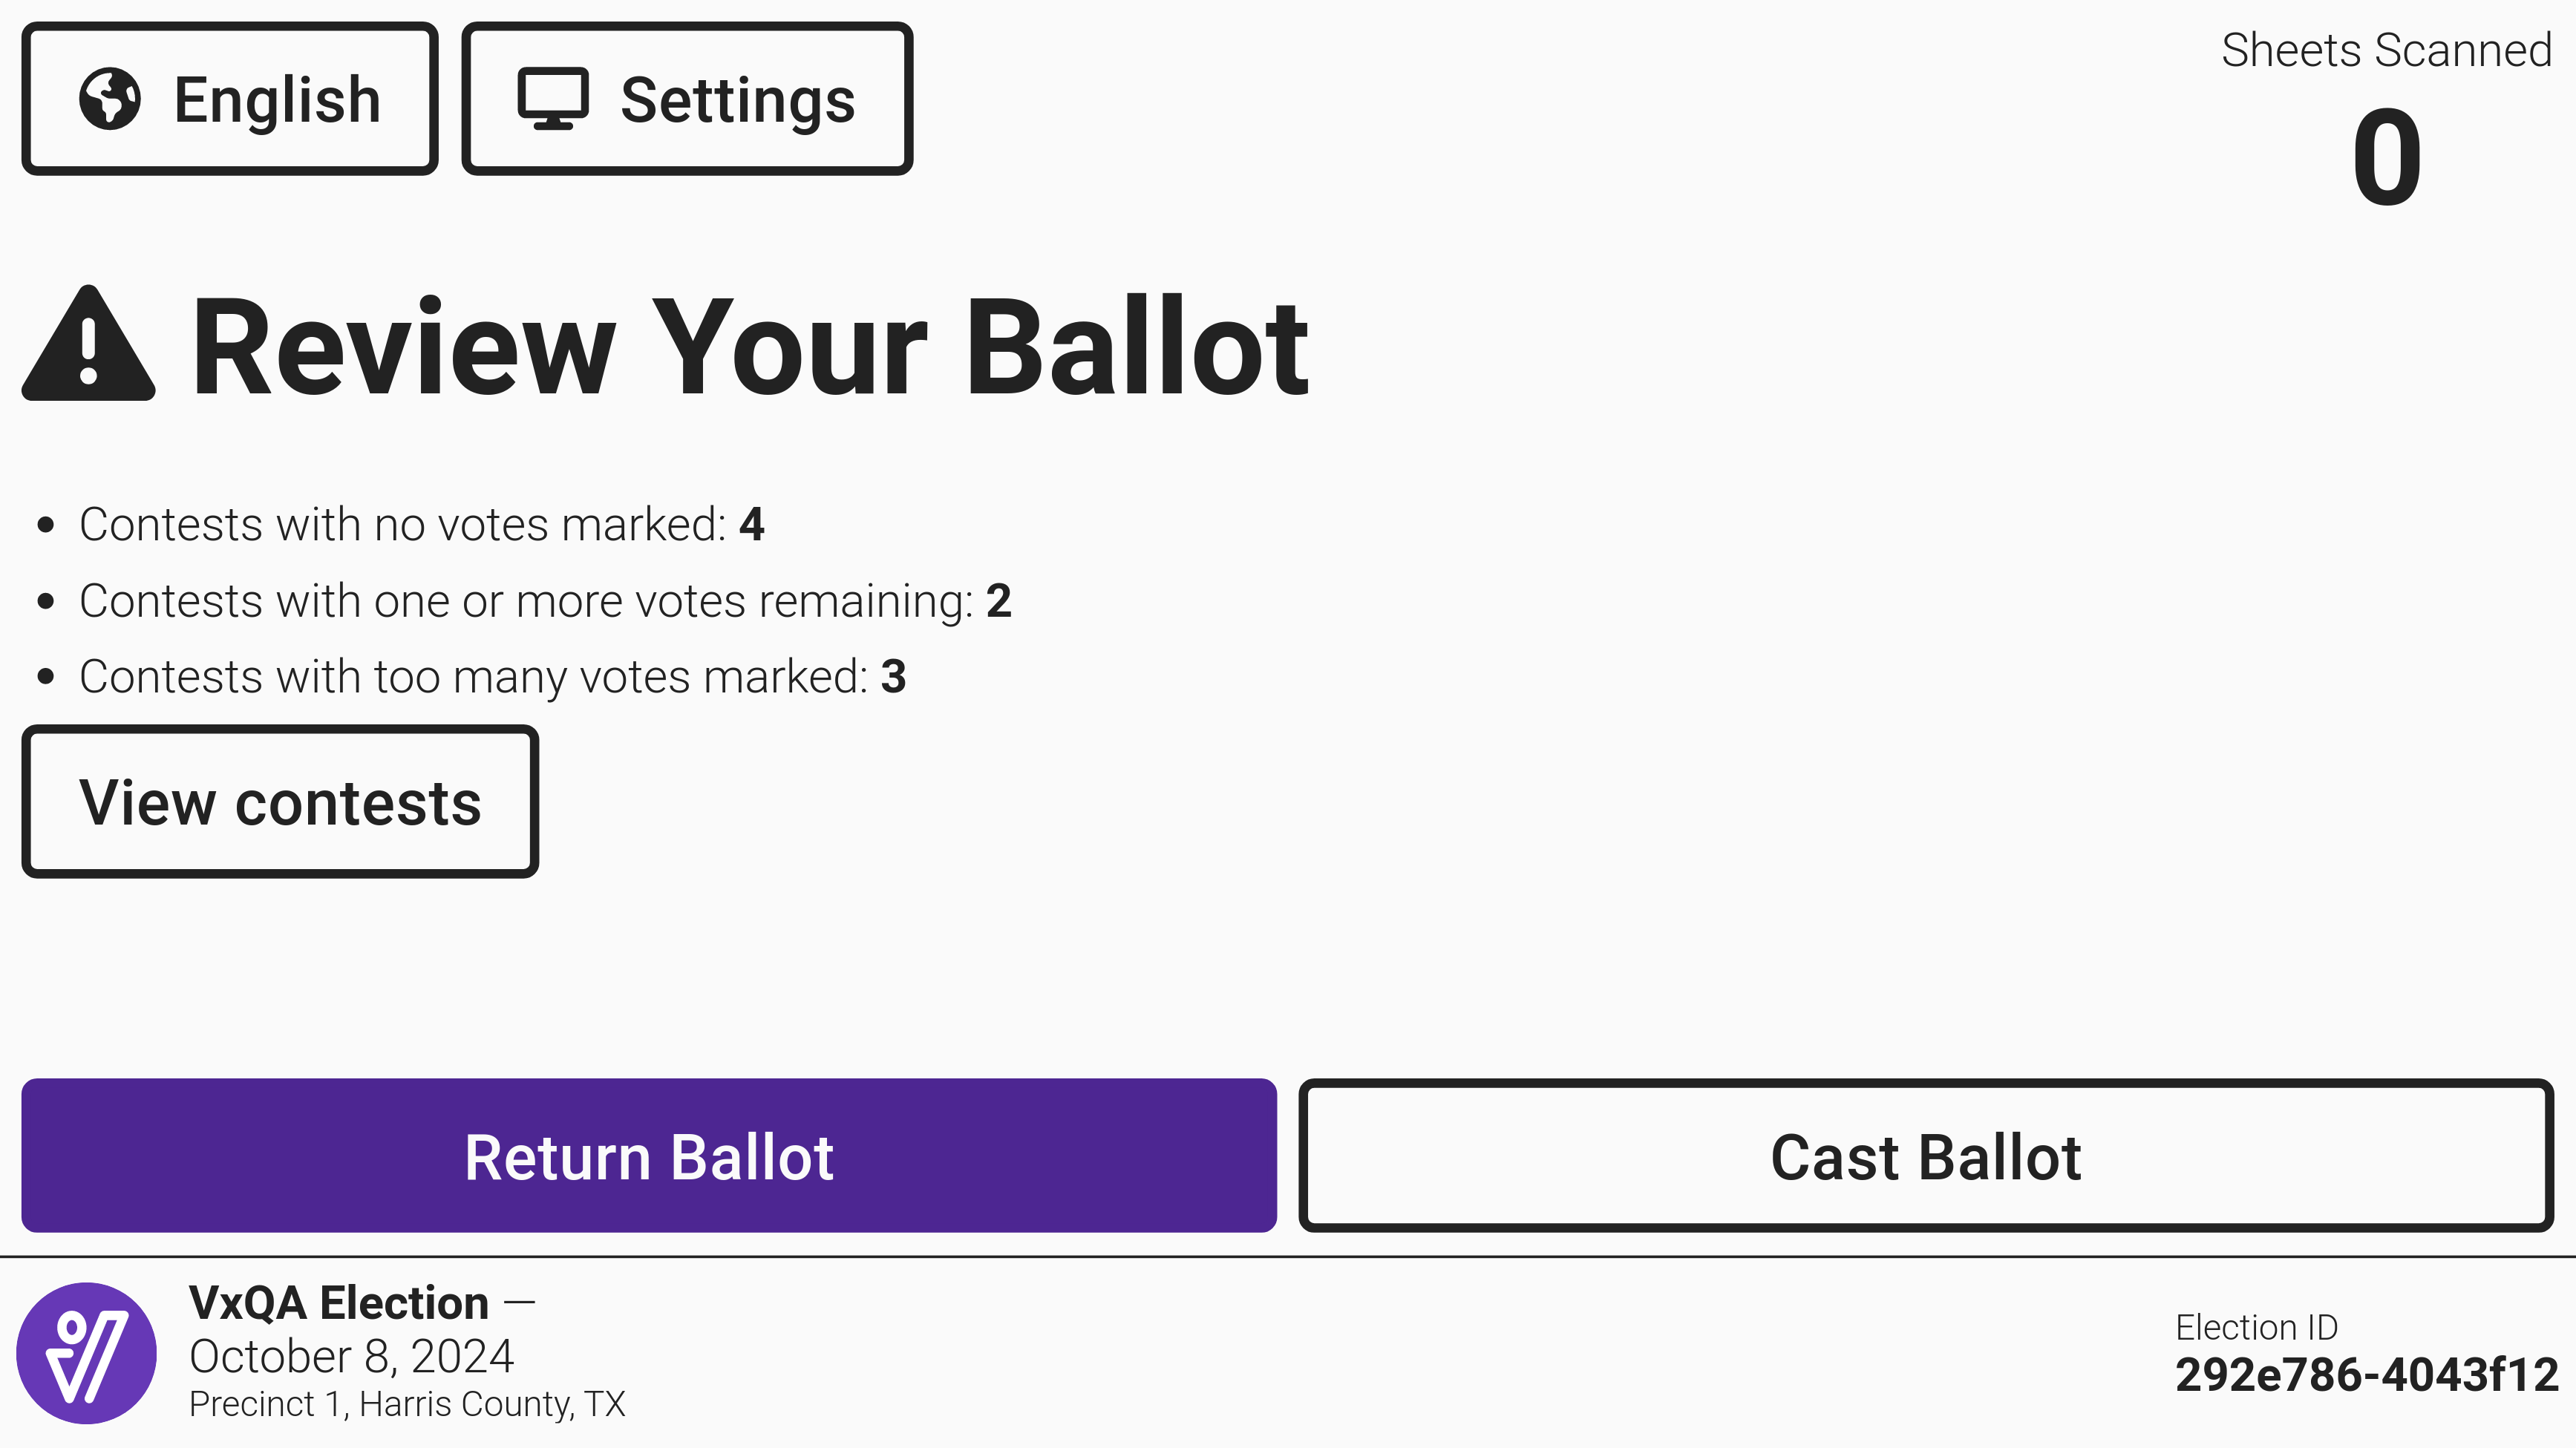Expand the View contests list
This screenshot has height=1448, width=2576.
(280, 802)
